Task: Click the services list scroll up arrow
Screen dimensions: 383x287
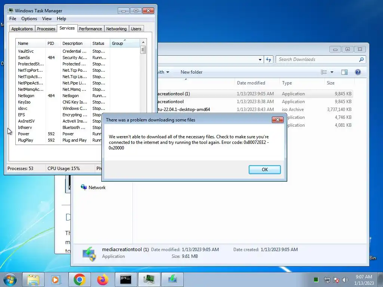Action: 143,42
